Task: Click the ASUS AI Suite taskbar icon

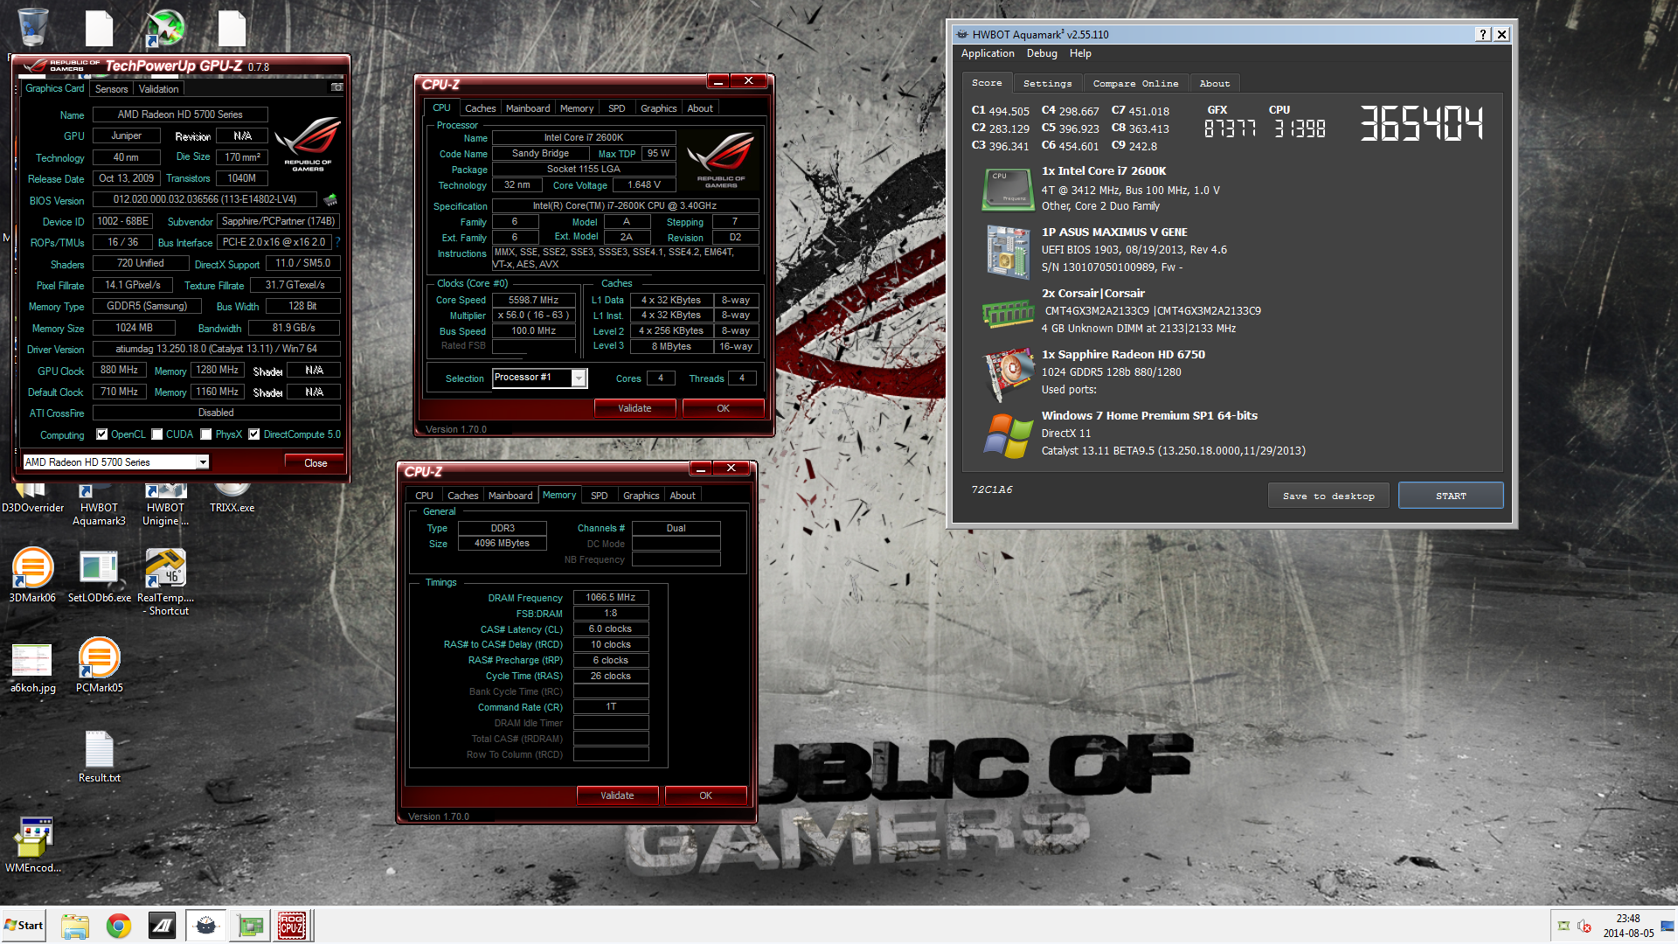Action: pyautogui.click(x=163, y=926)
